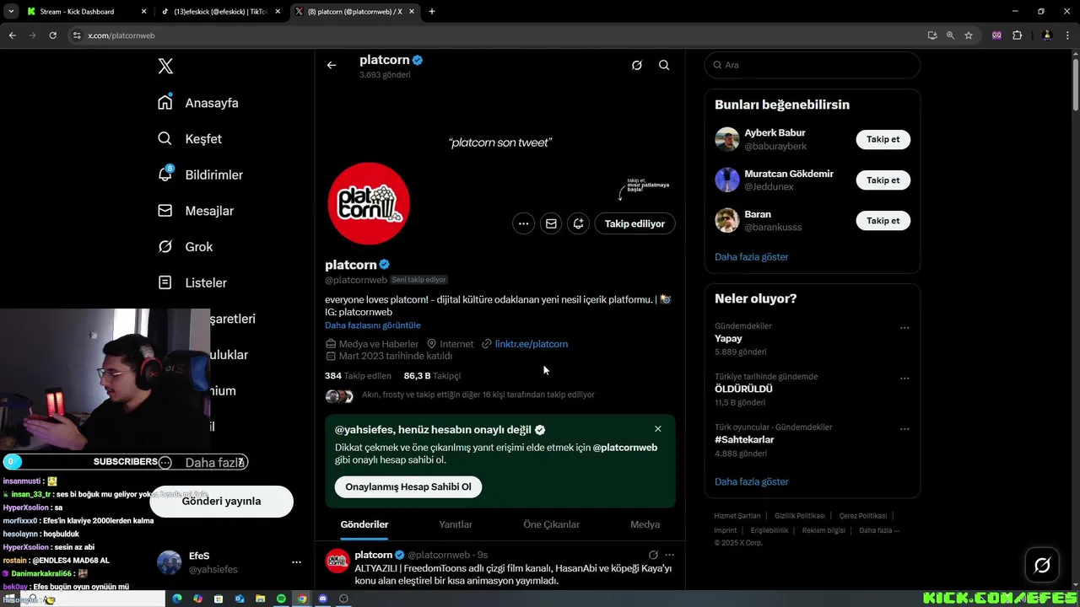
Task: Click zoom magnifier icon in address bar
Action: point(950,35)
